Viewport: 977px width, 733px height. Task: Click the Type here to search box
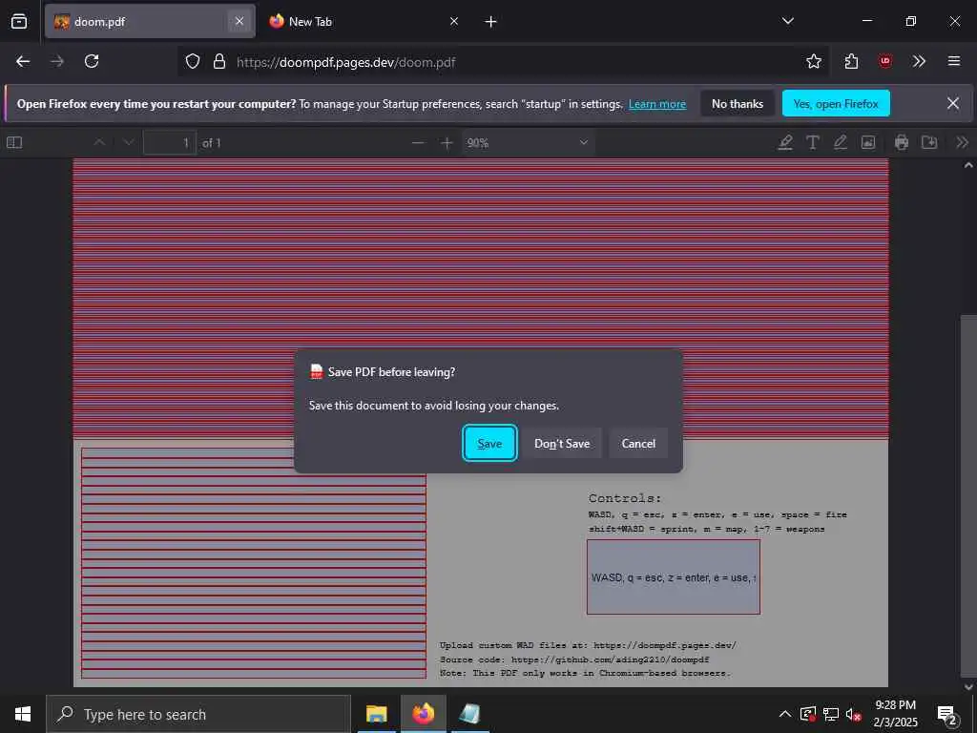[198, 714]
